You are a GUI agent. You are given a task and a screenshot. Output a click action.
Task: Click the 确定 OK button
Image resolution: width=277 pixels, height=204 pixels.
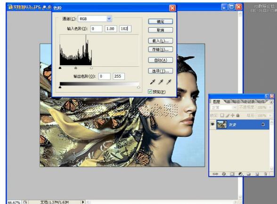point(160,22)
